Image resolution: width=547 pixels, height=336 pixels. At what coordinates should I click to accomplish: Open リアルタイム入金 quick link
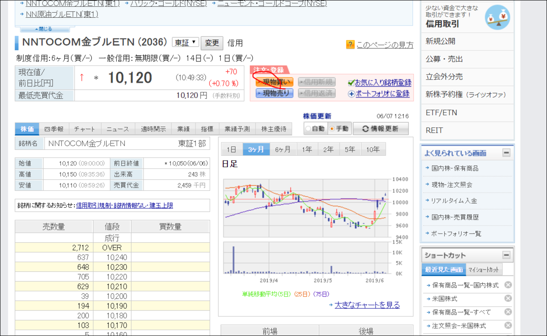click(x=455, y=201)
